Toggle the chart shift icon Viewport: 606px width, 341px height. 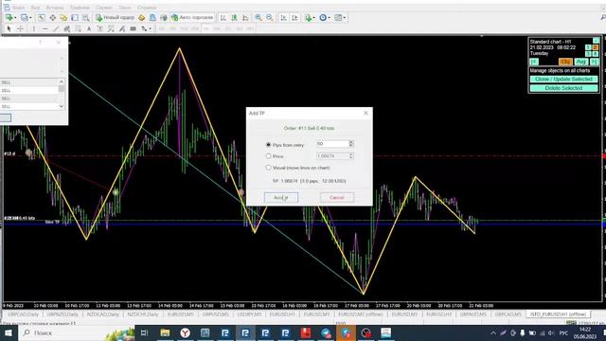(294, 17)
